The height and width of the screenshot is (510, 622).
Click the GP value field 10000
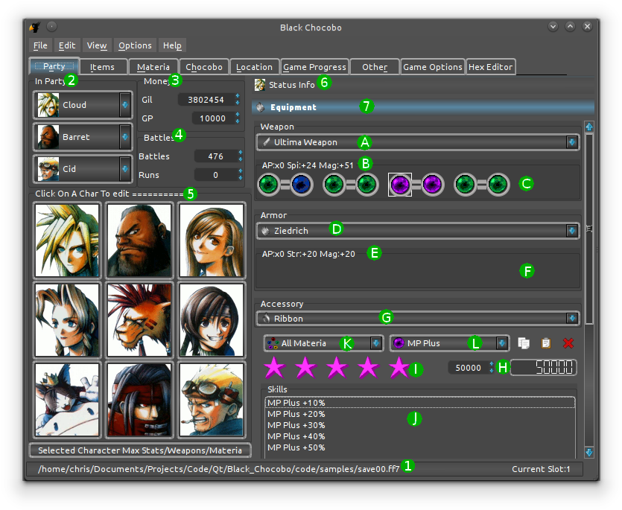(212, 118)
